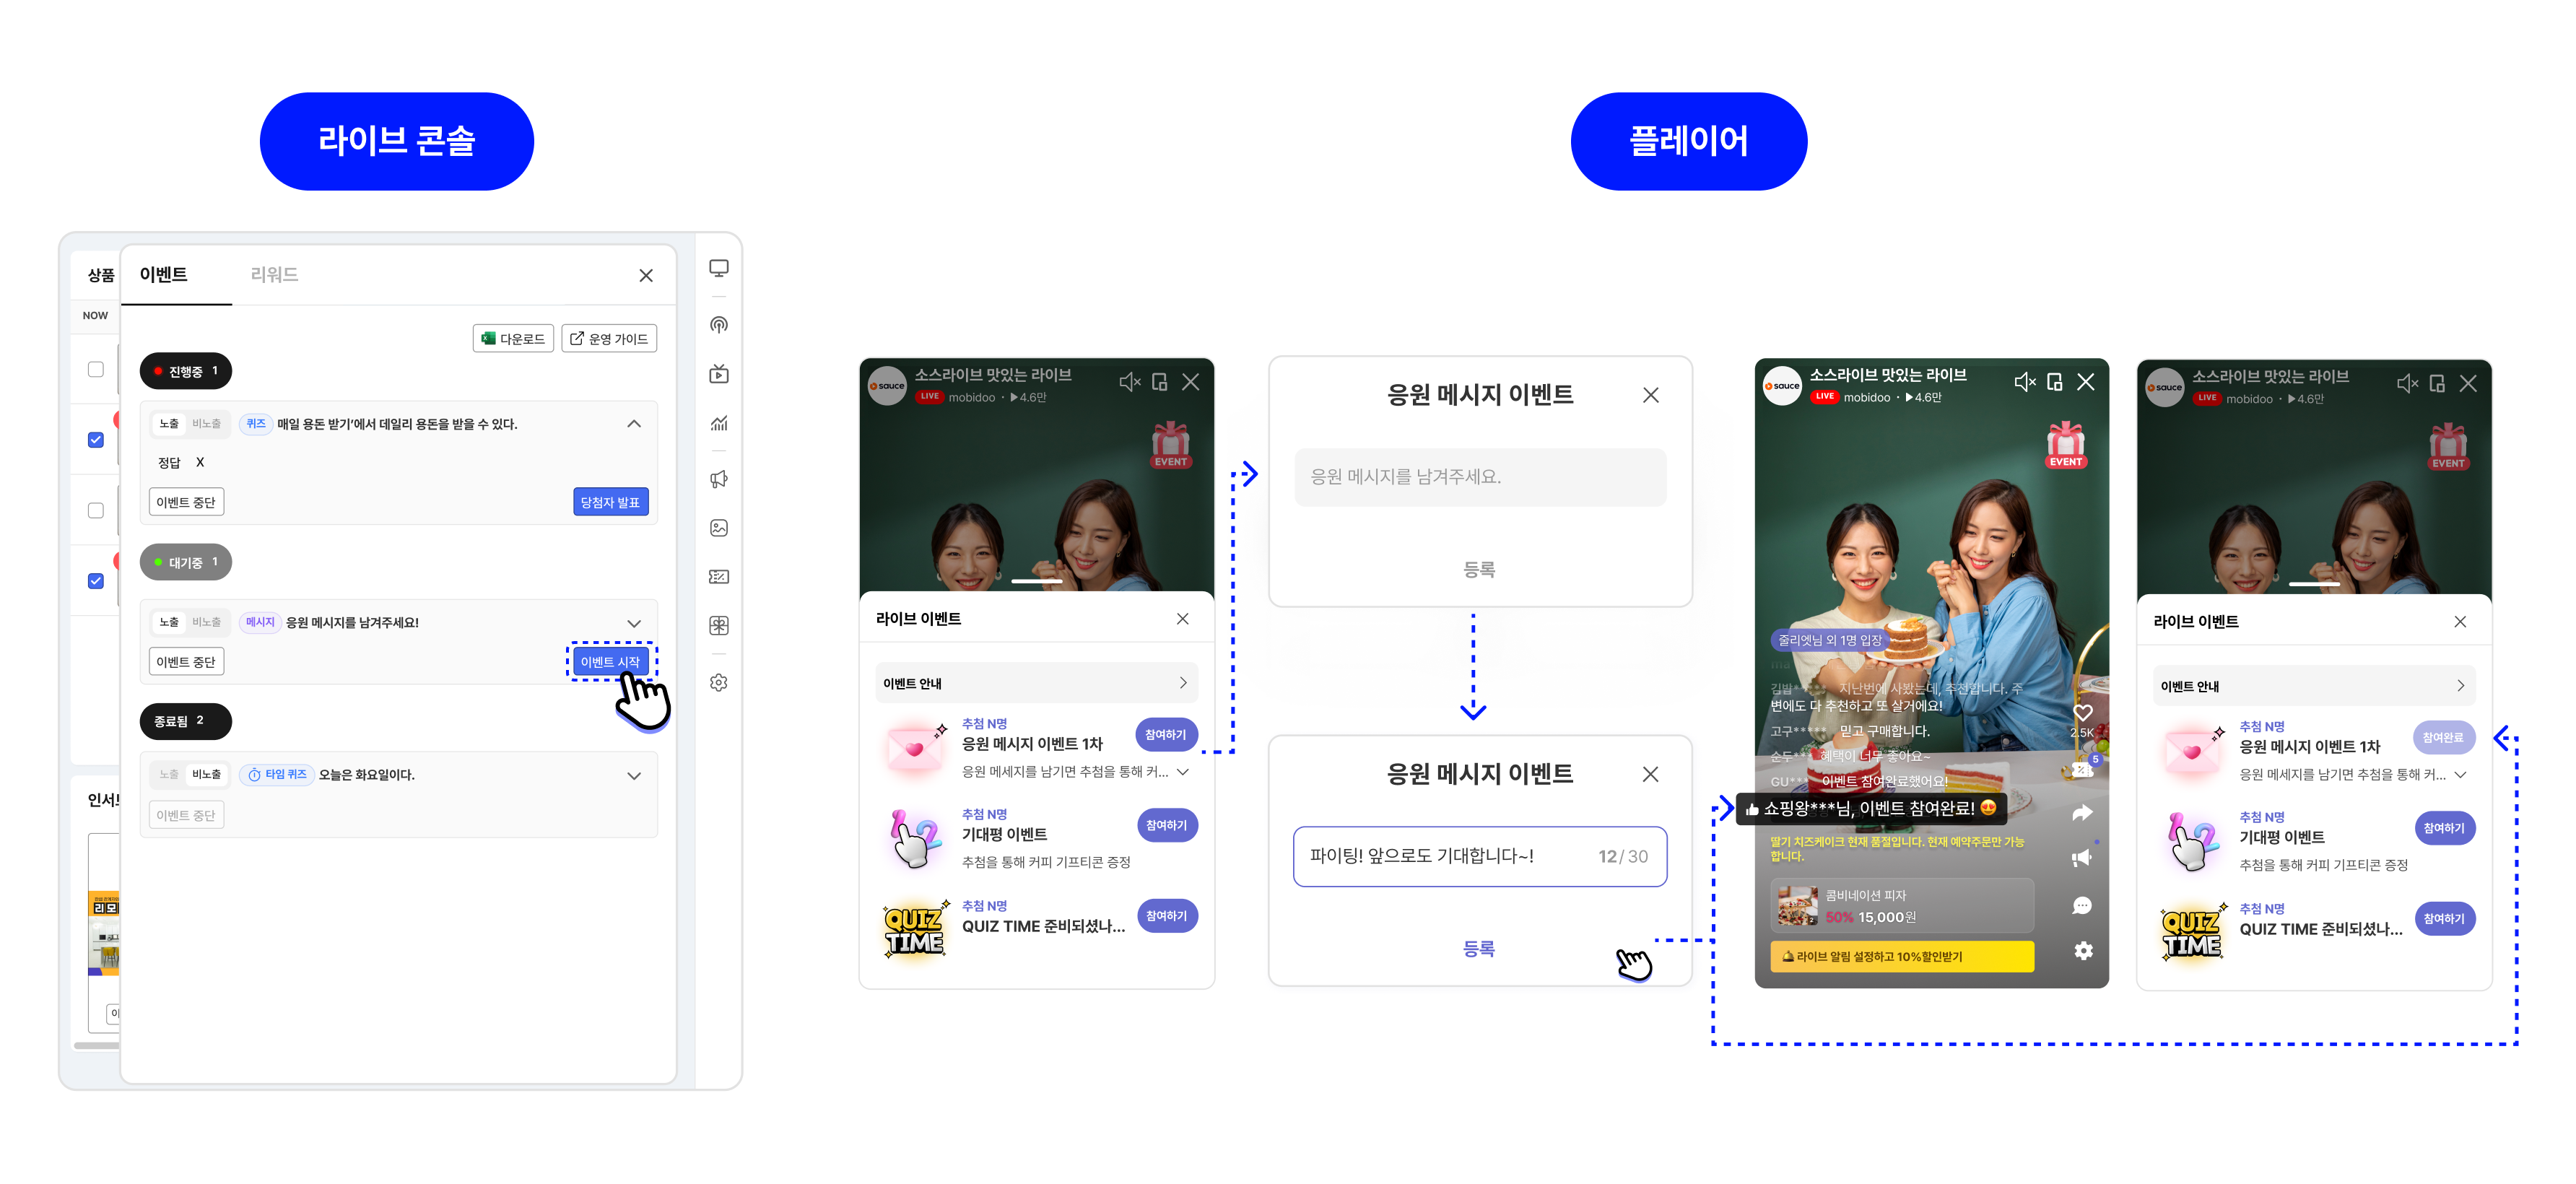Click the 다운로드 Excel button
2576x1184 pixels.
click(513, 339)
